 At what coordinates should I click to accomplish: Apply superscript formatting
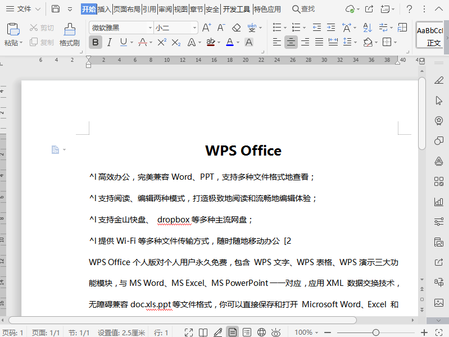(162, 42)
